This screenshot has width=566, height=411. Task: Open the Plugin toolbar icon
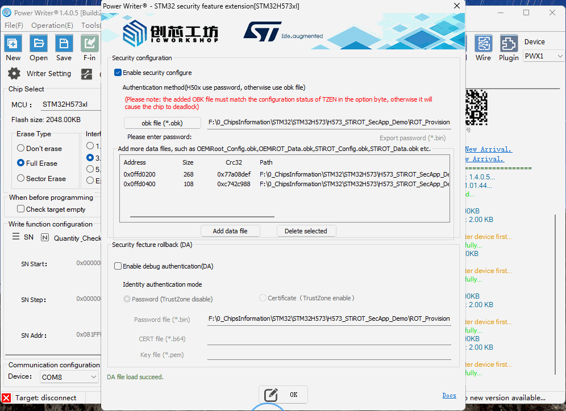509,44
